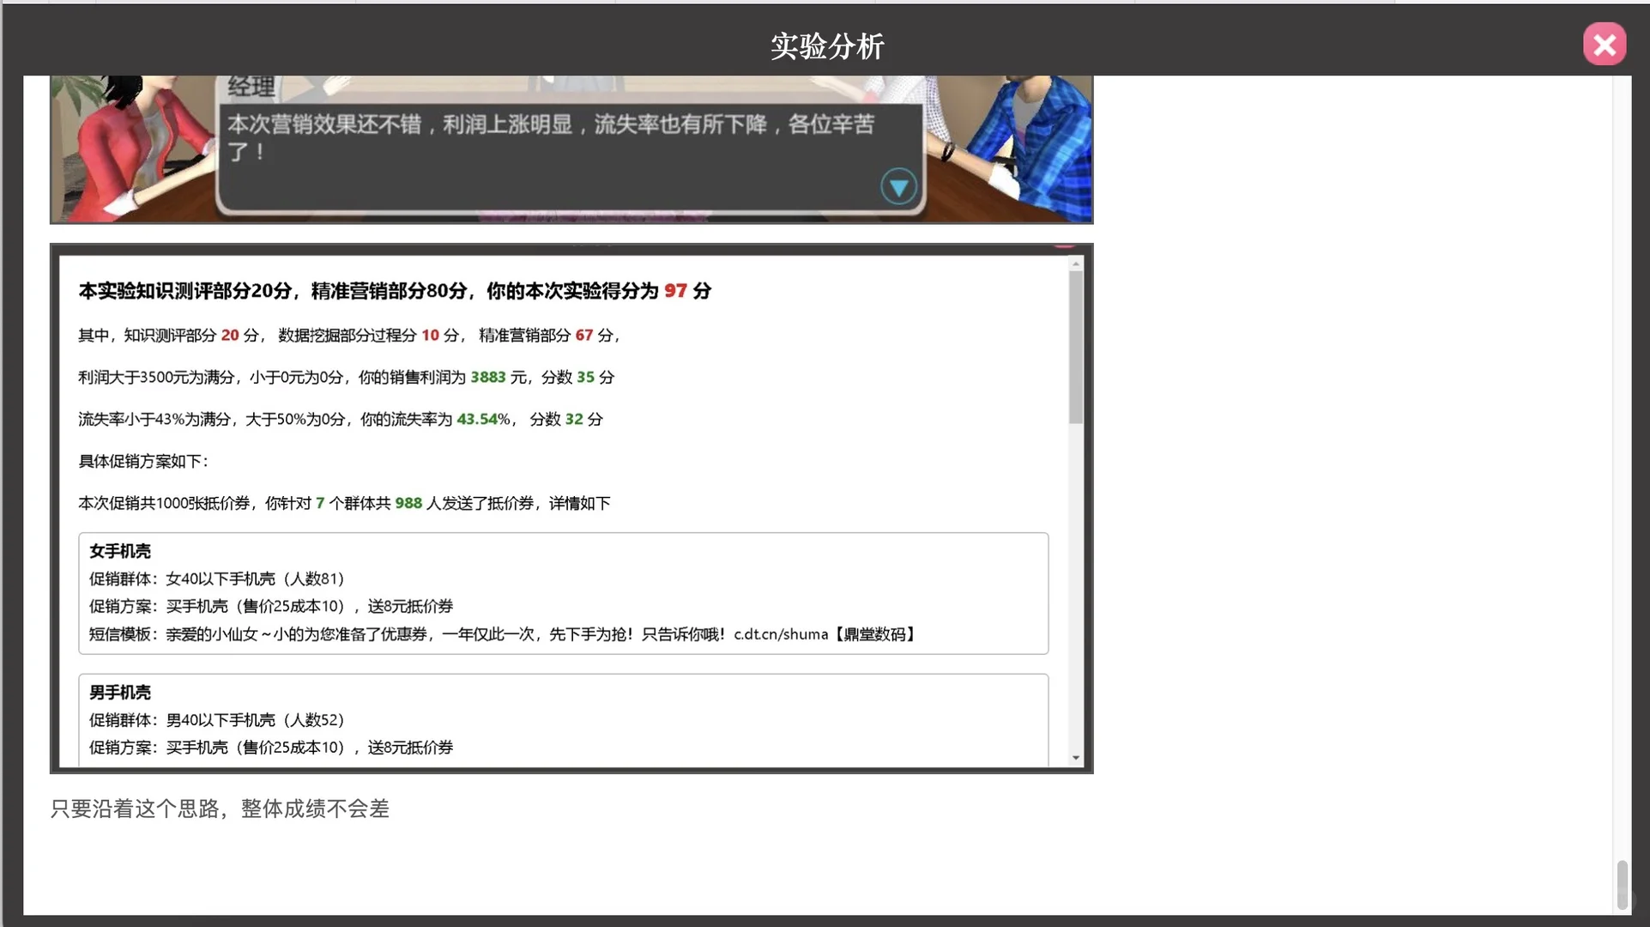Image resolution: width=1650 pixels, height=927 pixels.
Task: Click the score 97 highlighted in red
Action: point(675,291)
